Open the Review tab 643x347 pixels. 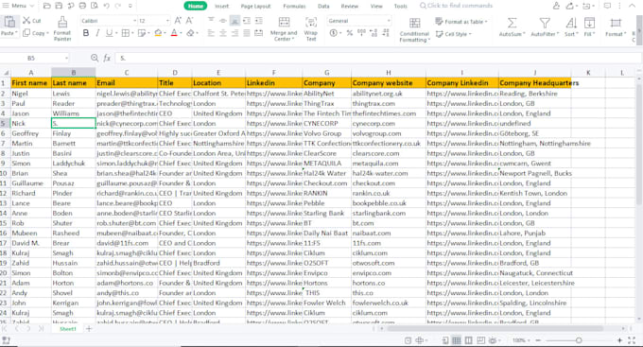tap(349, 7)
